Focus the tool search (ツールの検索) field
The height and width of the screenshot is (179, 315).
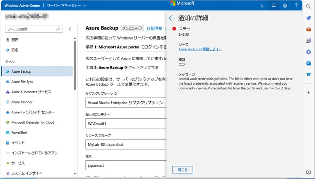click(34, 29)
